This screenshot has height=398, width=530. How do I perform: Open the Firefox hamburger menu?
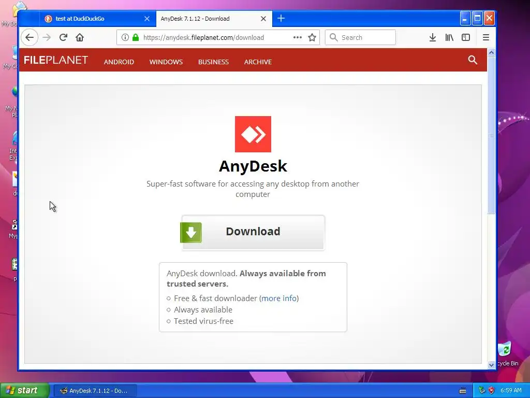486,37
